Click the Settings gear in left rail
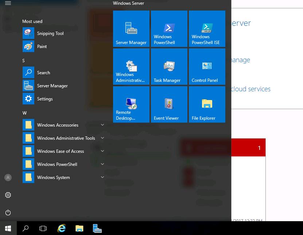This screenshot has height=235, width=303. (x=8, y=195)
